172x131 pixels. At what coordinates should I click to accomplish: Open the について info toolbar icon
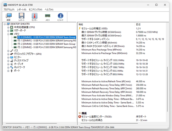click(60, 17)
